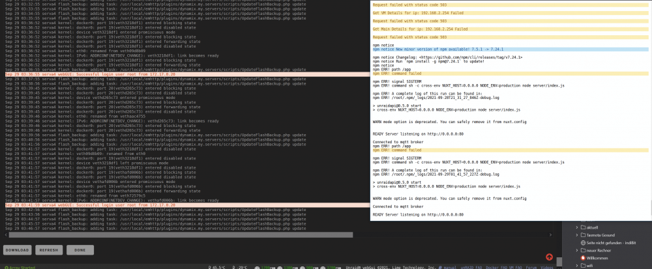
Task: Click 'device veth3218df1 left promiscuous mode' line
Action: [88, 163]
